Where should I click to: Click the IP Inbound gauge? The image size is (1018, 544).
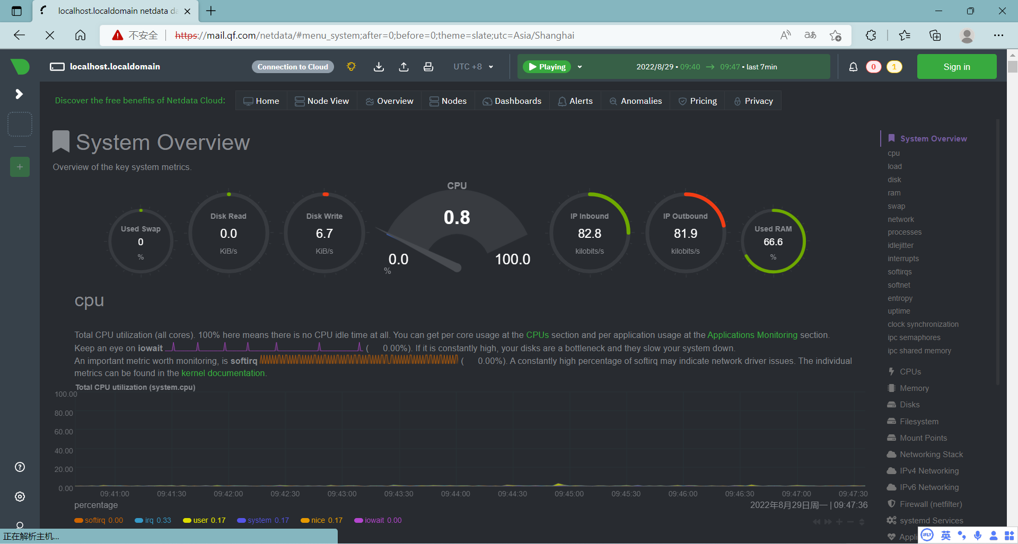tap(590, 233)
